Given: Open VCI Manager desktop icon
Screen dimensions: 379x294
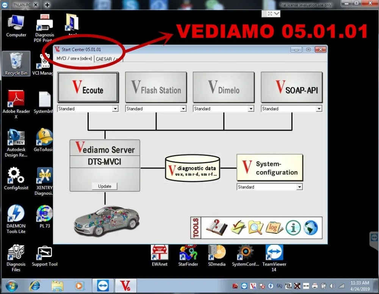Looking at the screenshot, I should tap(44, 64).
